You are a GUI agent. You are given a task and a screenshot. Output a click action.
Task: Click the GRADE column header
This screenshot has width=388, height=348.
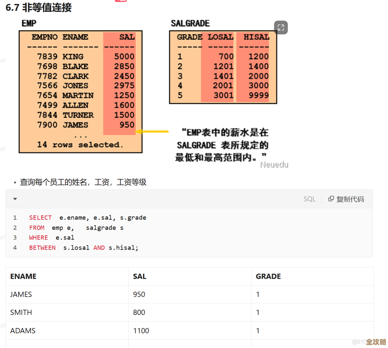[x=268, y=276]
